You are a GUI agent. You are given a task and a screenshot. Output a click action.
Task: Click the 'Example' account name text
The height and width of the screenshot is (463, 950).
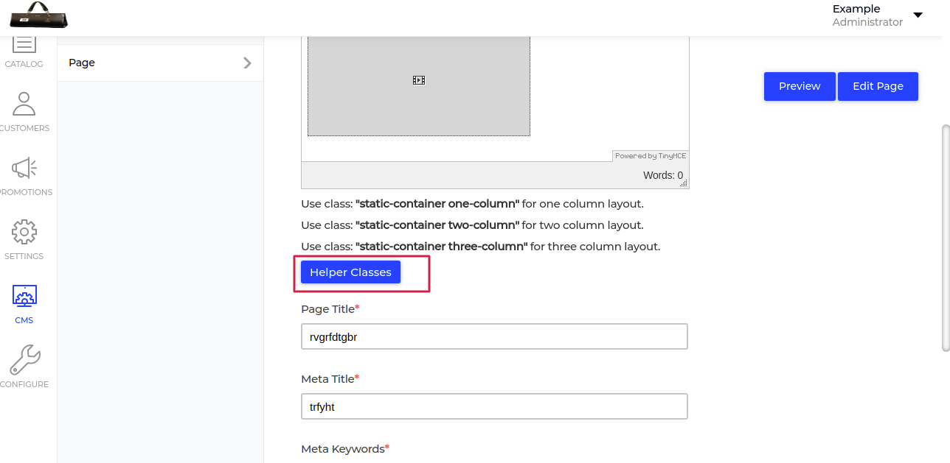pyautogui.click(x=856, y=9)
